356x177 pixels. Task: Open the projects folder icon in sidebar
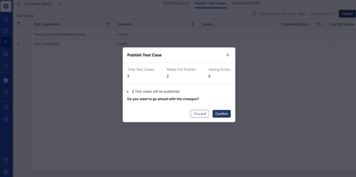tap(6, 80)
